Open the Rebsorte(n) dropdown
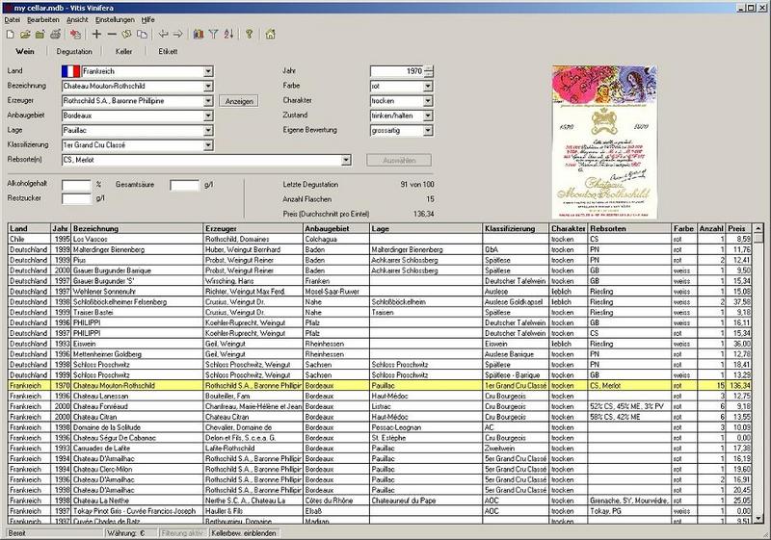 click(346, 160)
